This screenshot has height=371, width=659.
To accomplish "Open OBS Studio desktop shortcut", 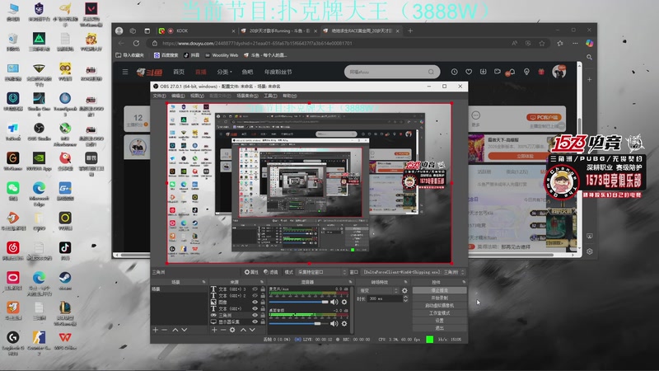I will coord(39,131).
